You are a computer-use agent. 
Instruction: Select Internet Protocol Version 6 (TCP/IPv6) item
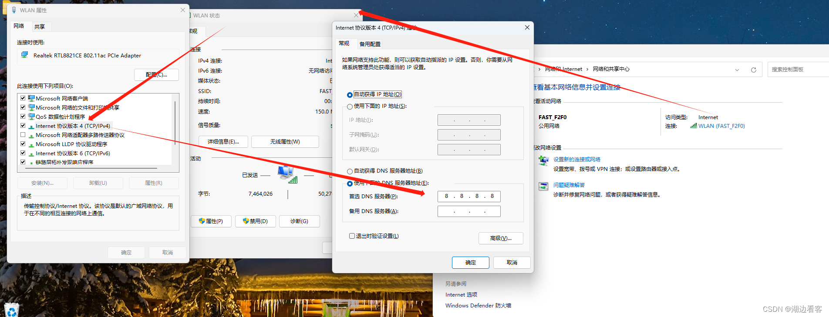coord(73,153)
